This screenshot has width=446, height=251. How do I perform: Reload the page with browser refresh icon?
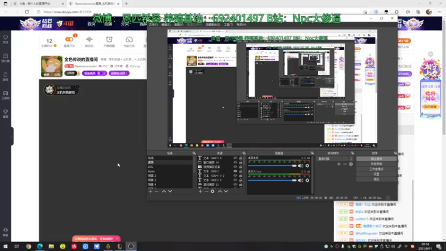(27, 12)
